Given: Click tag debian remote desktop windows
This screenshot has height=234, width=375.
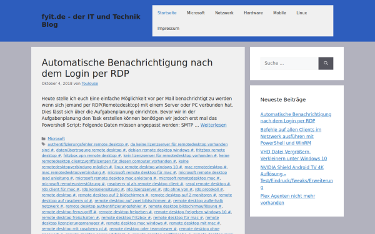Looking at the screenshot, I should [161, 150].
